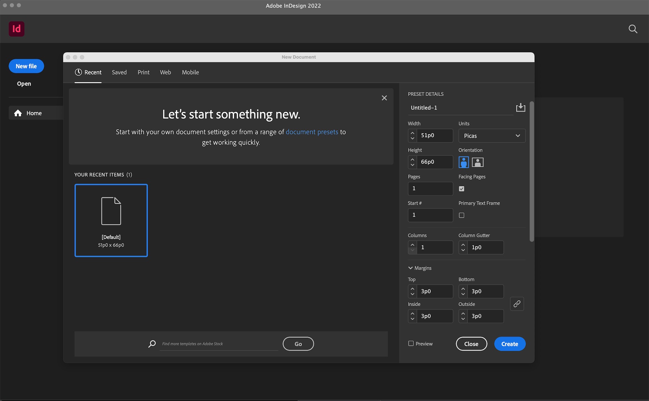Enable the Preview checkbox
Image resolution: width=649 pixels, height=401 pixels.
coord(411,343)
